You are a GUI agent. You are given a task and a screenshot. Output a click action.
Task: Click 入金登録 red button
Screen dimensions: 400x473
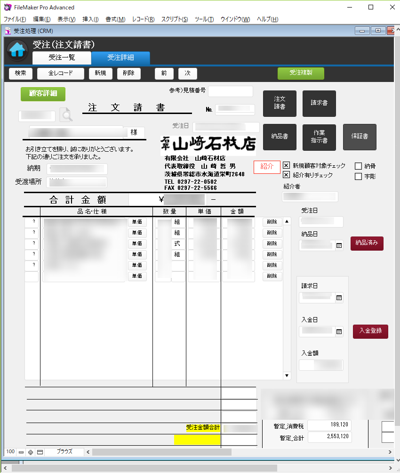370,331
